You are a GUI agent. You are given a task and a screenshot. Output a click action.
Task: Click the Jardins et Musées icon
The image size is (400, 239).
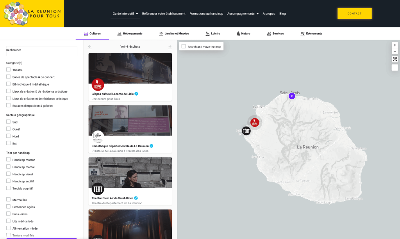(x=161, y=34)
